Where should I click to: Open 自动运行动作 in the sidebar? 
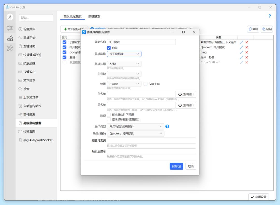(36, 106)
